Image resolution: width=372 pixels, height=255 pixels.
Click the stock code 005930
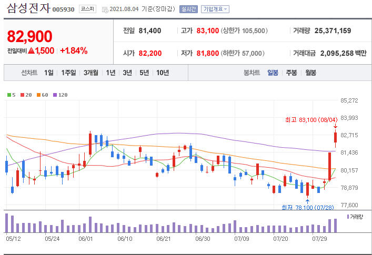(63, 9)
